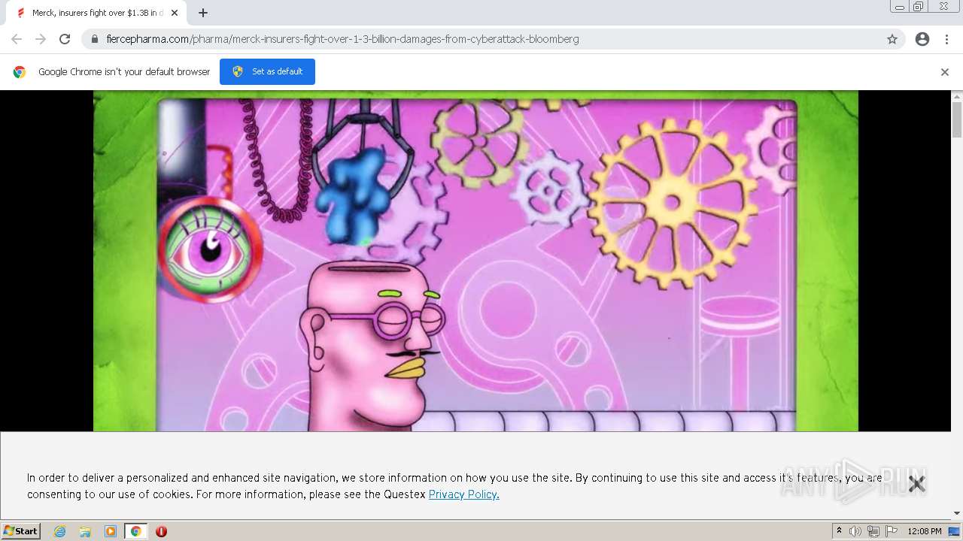Viewport: 963px width, 541px height.
Task: Minimize the Chrome window
Action: [x=900, y=7]
